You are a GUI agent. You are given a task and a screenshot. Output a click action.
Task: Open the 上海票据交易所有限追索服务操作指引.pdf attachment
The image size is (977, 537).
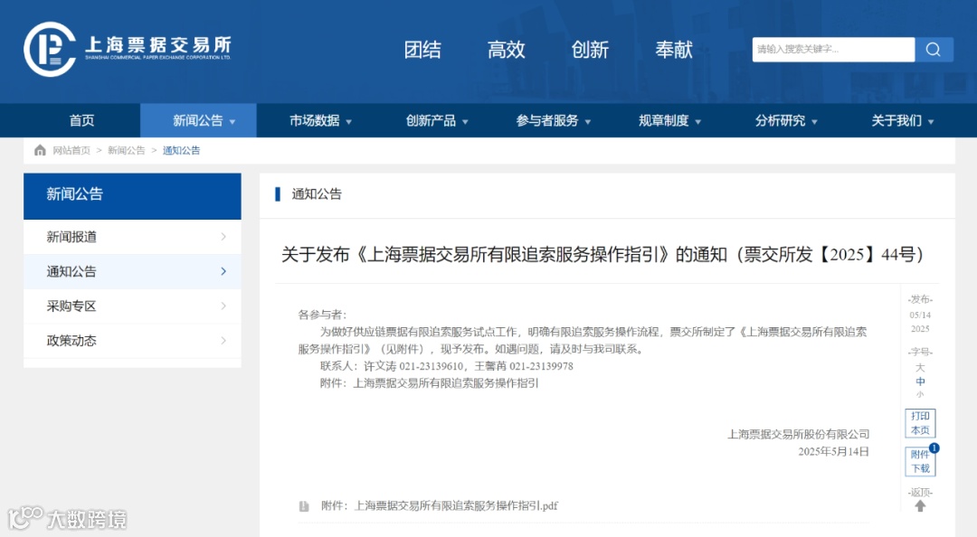point(440,506)
